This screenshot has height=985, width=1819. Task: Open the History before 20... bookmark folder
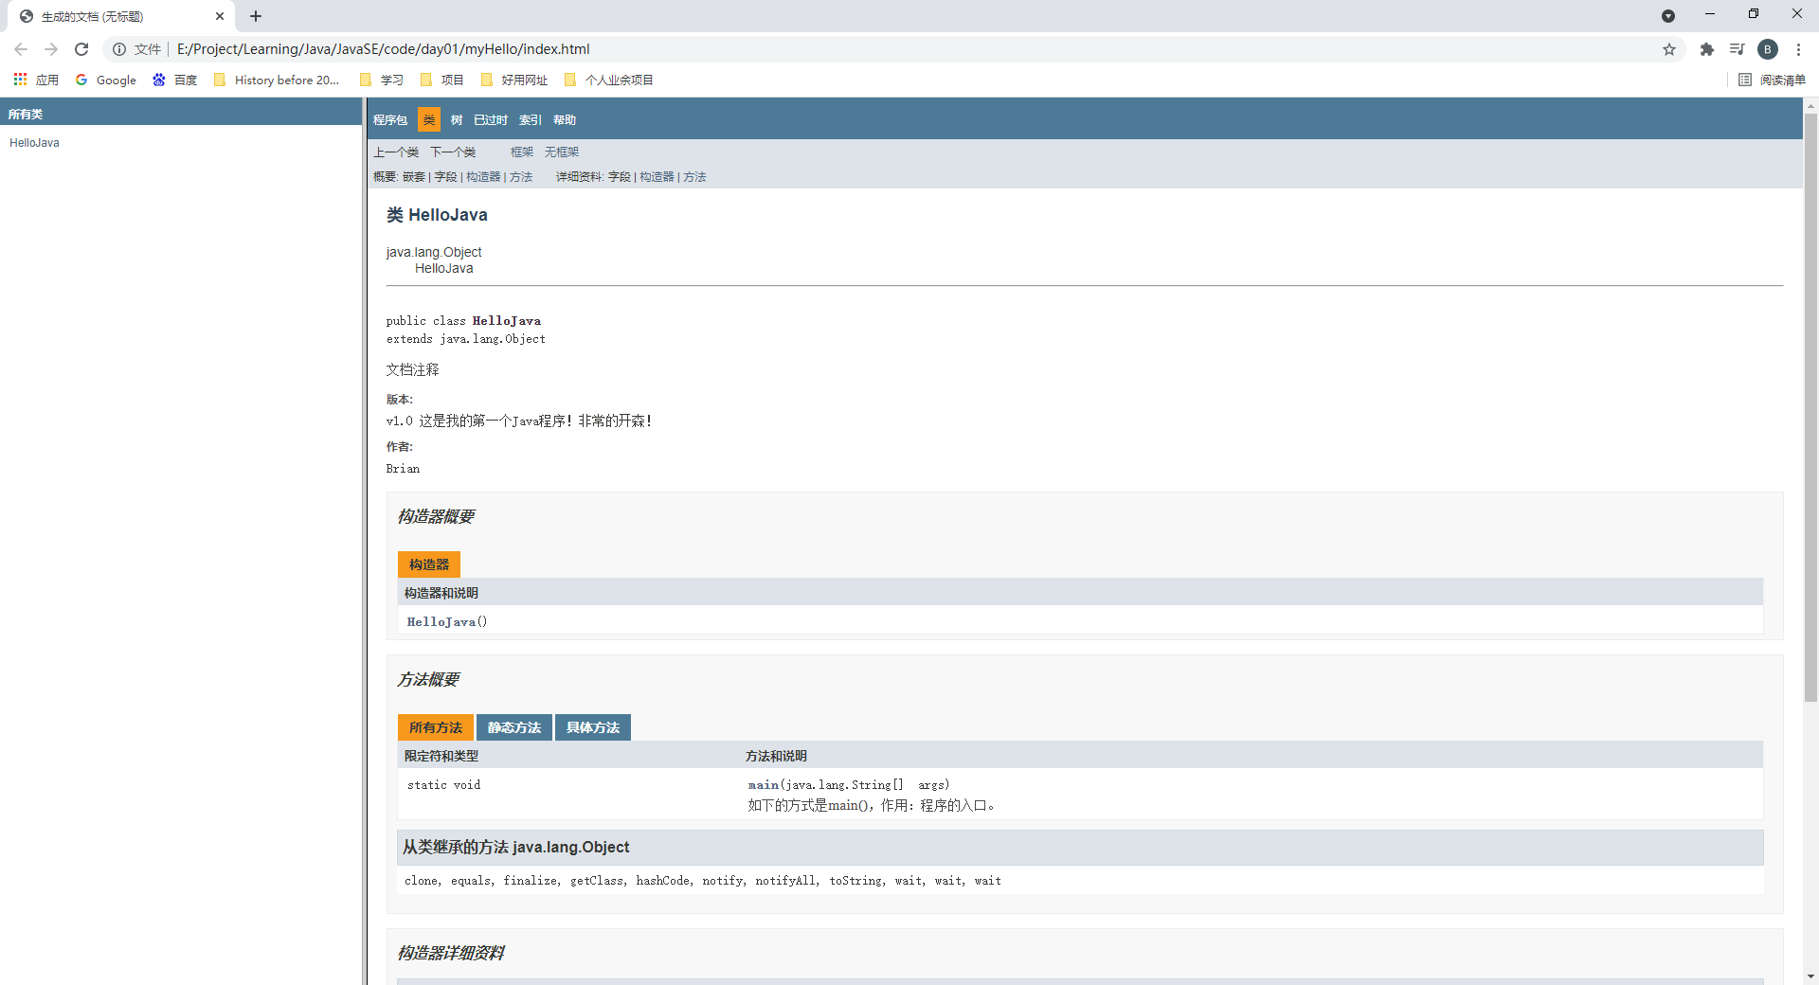[x=277, y=80]
